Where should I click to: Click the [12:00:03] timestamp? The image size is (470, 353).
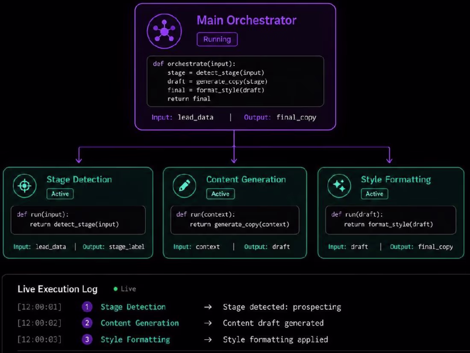[39, 339]
